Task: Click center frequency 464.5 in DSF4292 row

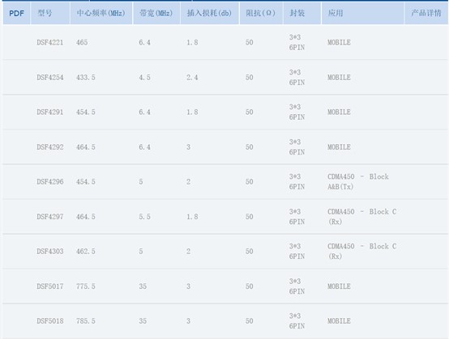Action: pyautogui.click(x=86, y=147)
